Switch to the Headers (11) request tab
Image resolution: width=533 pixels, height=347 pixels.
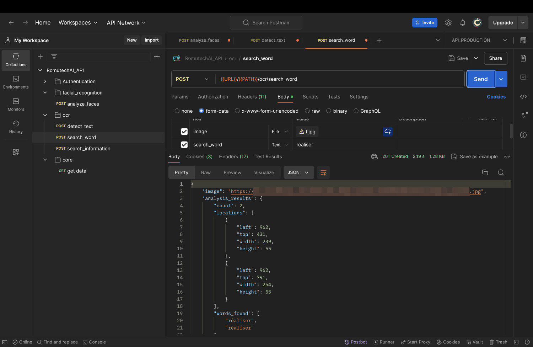tap(252, 97)
